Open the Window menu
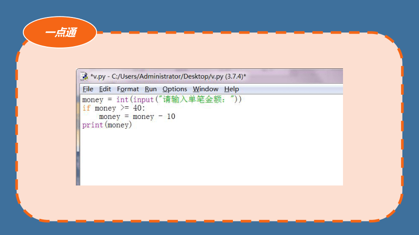 [x=206, y=89]
